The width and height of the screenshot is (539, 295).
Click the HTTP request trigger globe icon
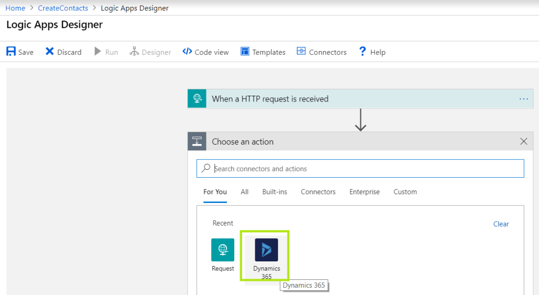197,98
